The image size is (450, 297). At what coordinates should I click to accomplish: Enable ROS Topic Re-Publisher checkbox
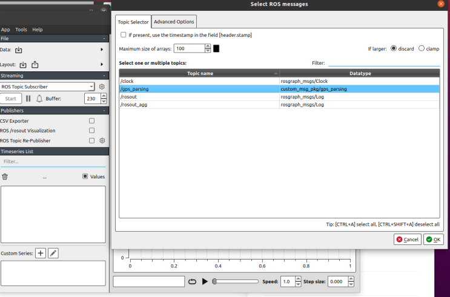pyautogui.click(x=92, y=140)
